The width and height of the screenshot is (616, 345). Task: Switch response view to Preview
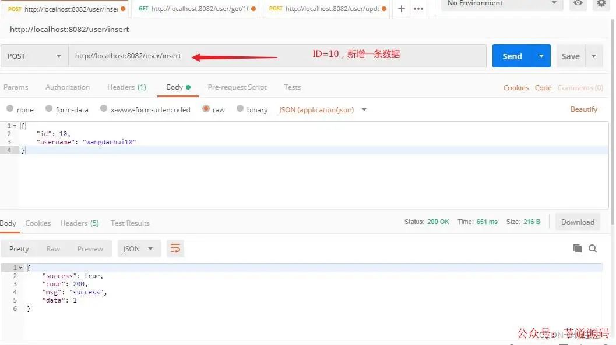tap(90, 248)
